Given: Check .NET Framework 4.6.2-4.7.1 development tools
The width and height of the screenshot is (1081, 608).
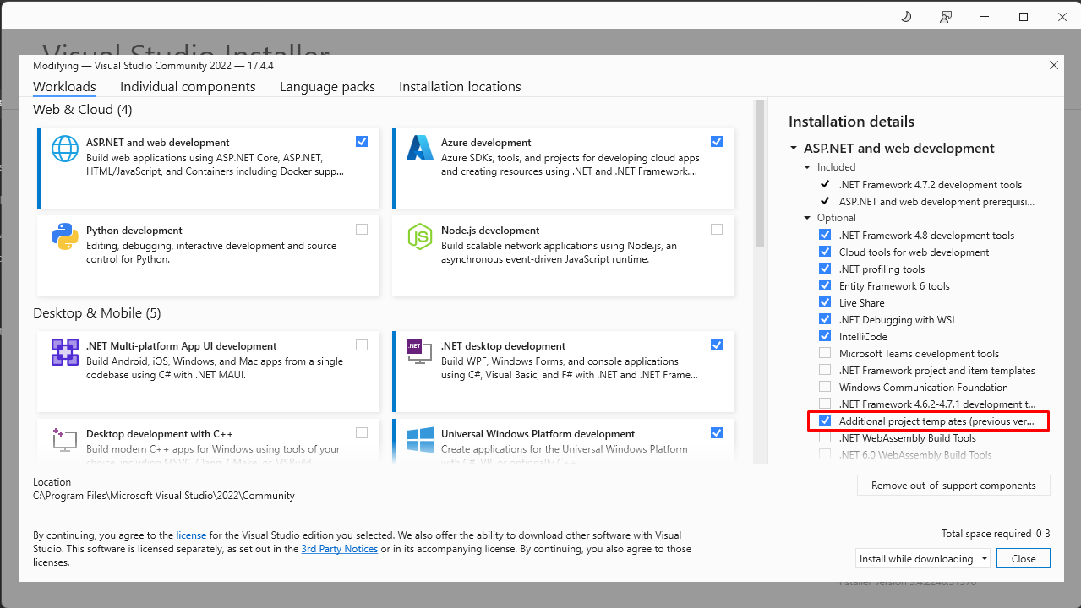Looking at the screenshot, I should (x=825, y=404).
